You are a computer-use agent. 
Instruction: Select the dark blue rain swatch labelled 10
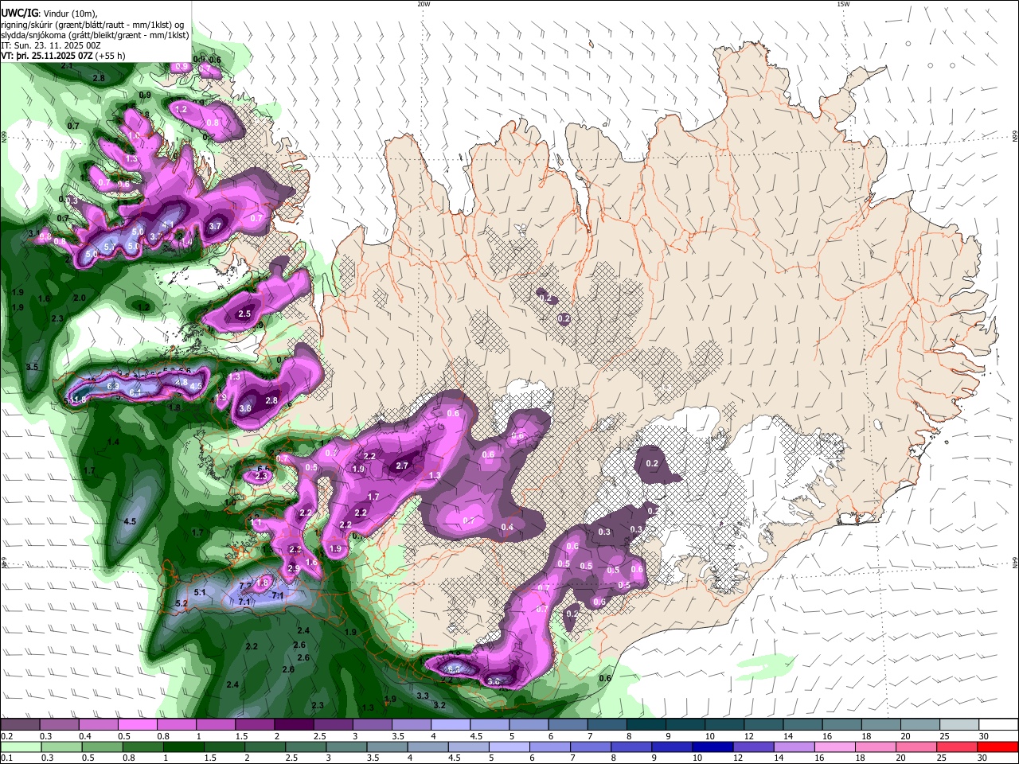point(711,747)
